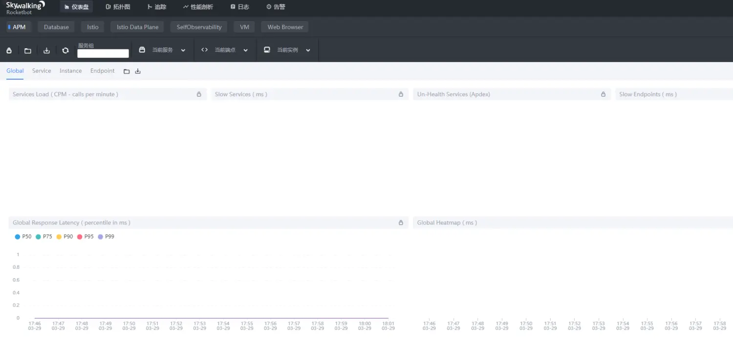The height and width of the screenshot is (350, 733).
Task: Toggle the dashboard edit lock icon
Action: (x=9, y=50)
